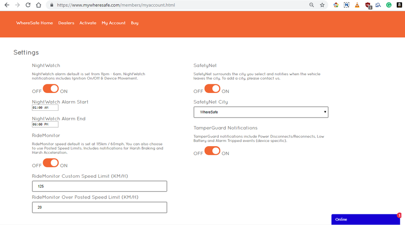Screen dimensions: 405x225
Task: Reload the page with the refresh icon
Action: pos(28,5)
